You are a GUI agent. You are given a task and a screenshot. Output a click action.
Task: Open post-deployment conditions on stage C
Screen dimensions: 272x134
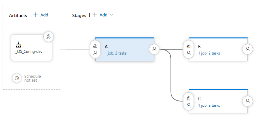click(247, 101)
